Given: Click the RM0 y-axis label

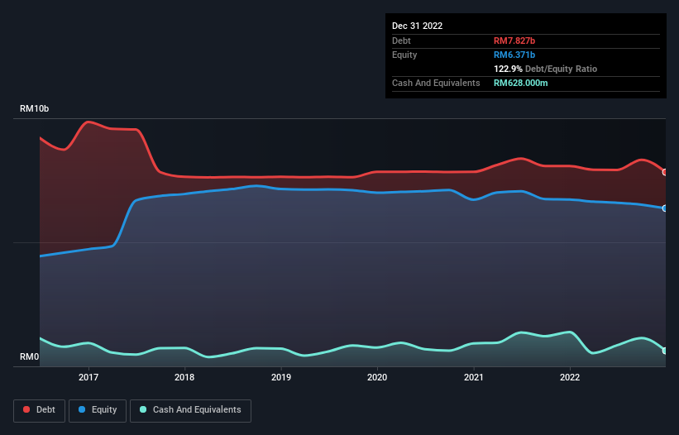Looking at the screenshot, I should tap(30, 356).
